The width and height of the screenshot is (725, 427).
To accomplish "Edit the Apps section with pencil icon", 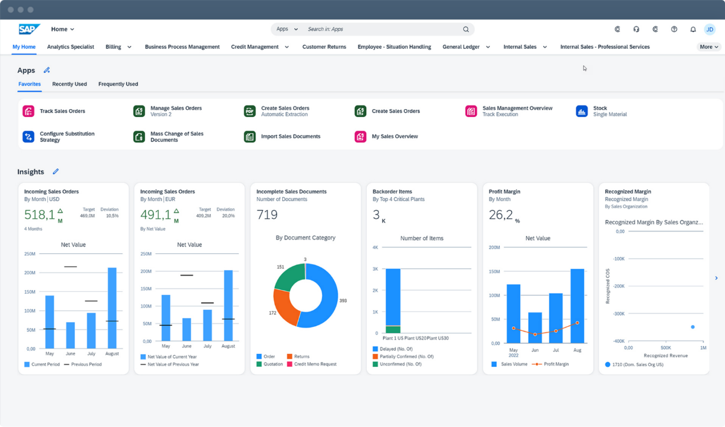I will [47, 71].
